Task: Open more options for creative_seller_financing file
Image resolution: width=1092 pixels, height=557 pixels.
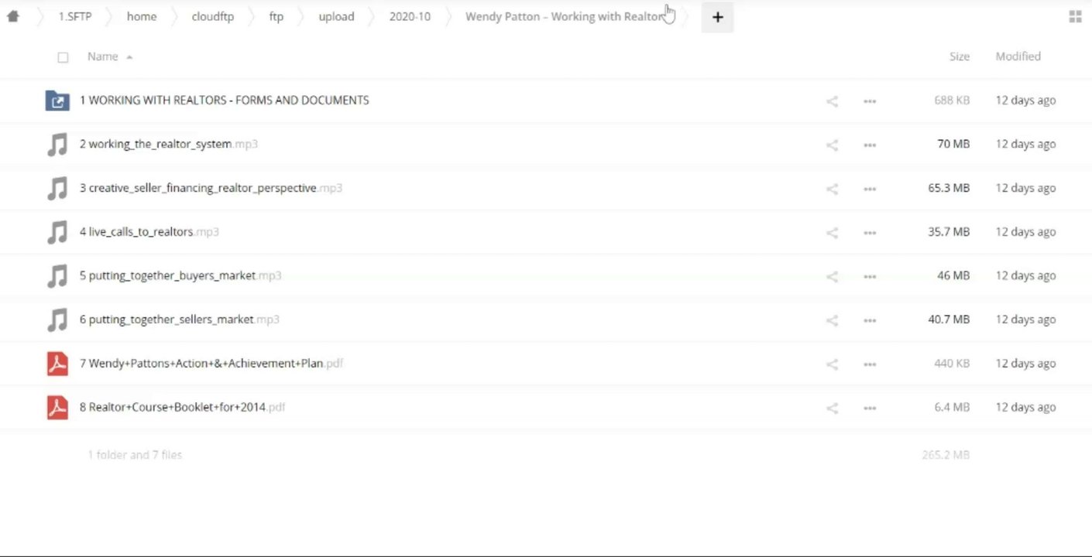Action: 870,188
